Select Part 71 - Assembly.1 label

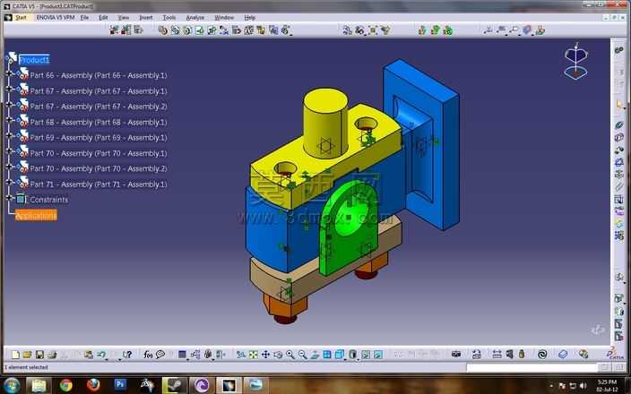(x=99, y=184)
